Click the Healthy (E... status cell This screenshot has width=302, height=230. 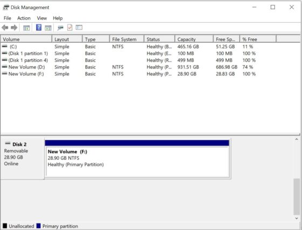[159, 53]
